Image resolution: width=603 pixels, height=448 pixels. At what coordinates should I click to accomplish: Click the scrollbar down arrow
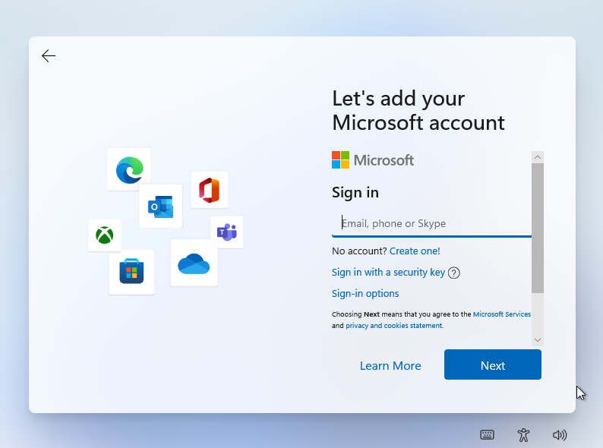click(538, 340)
